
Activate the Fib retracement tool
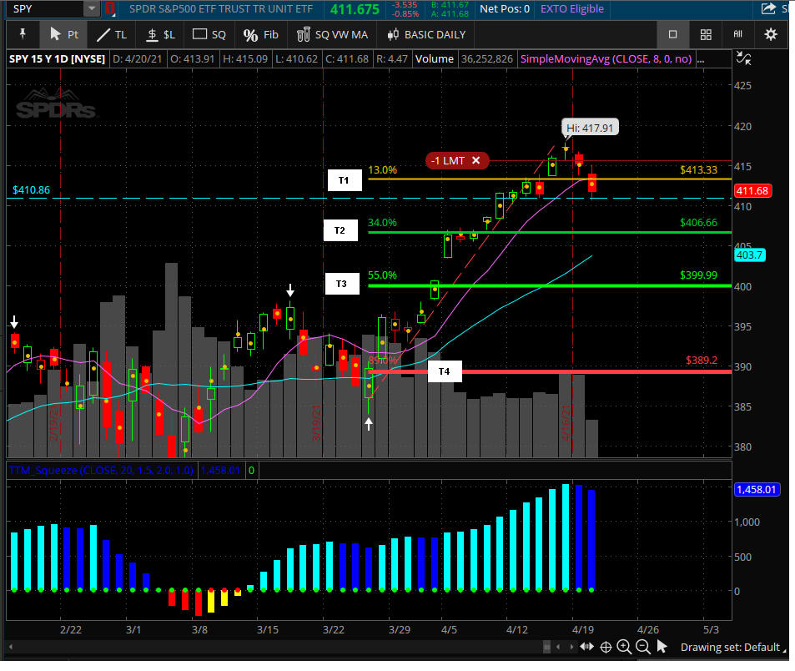[x=260, y=34]
